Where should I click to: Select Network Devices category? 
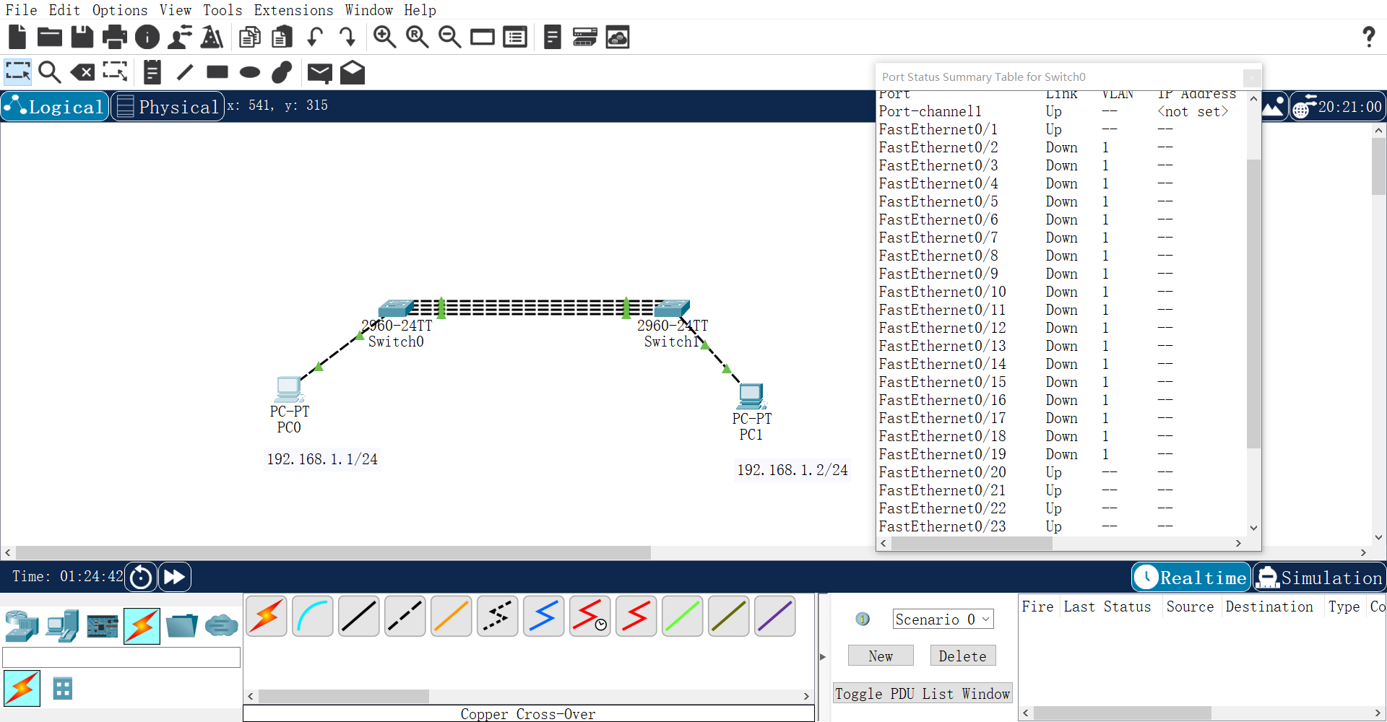pyautogui.click(x=22, y=626)
